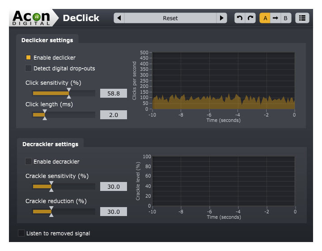Undo the last change
Image resolution: width=322 pixels, height=251 pixels.
[240, 18]
